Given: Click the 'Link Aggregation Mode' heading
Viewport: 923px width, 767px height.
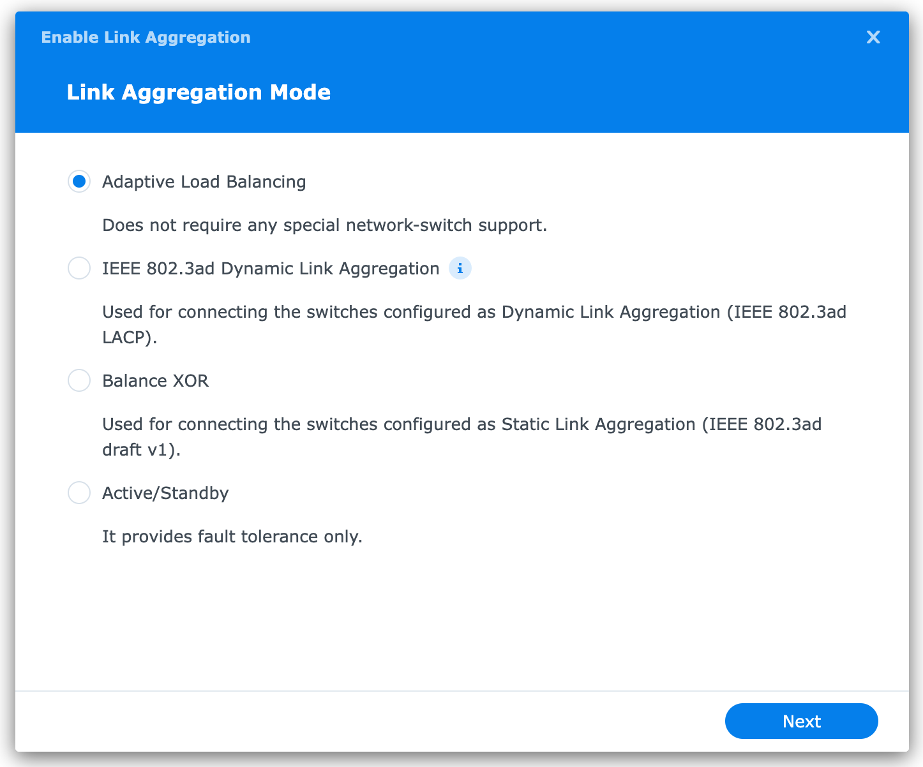Looking at the screenshot, I should (199, 93).
